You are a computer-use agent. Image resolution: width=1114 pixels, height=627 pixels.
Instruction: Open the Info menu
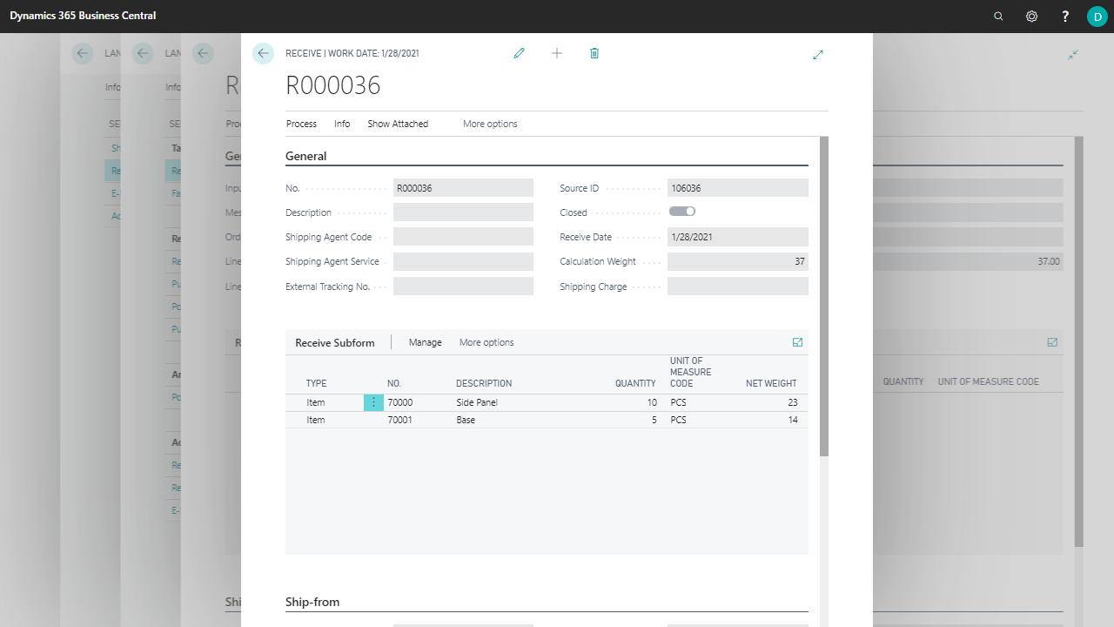(x=342, y=124)
